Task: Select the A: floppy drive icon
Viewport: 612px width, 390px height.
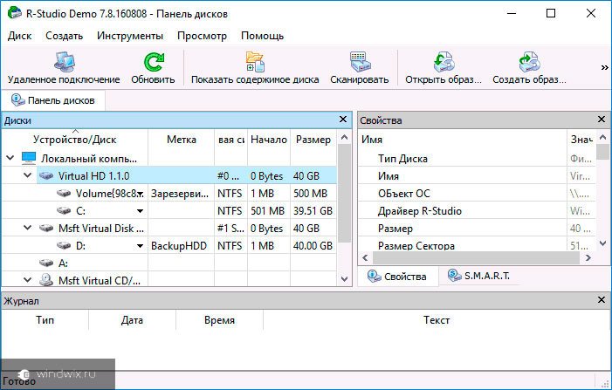Action: [45, 263]
